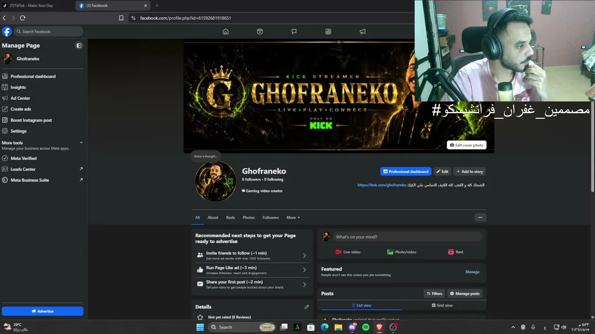Viewport: 595px width, 334px height.
Task: Open the Followers profile tab
Action: [x=271, y=218]
